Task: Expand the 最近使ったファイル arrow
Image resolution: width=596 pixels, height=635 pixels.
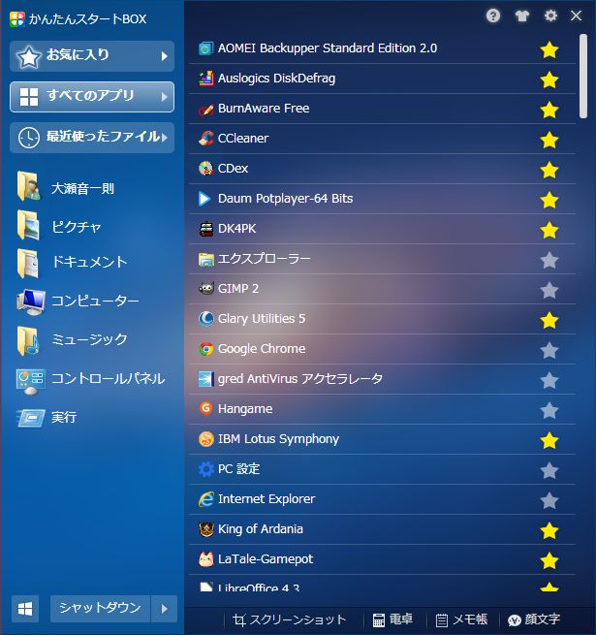Action: [x=164, y=138]
